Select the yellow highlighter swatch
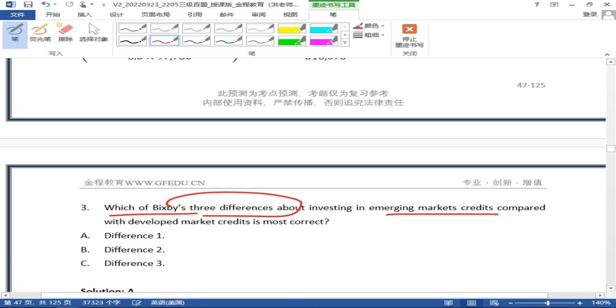Viewport: 616px width, 308px height. click(x=292, y=29)
